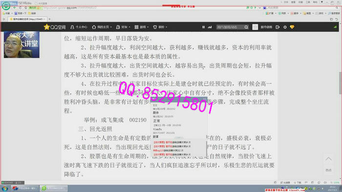Pause the QQ空间 background music
Image resolution: width=342 pixels, height=192 pixels.
click(203, 27)
